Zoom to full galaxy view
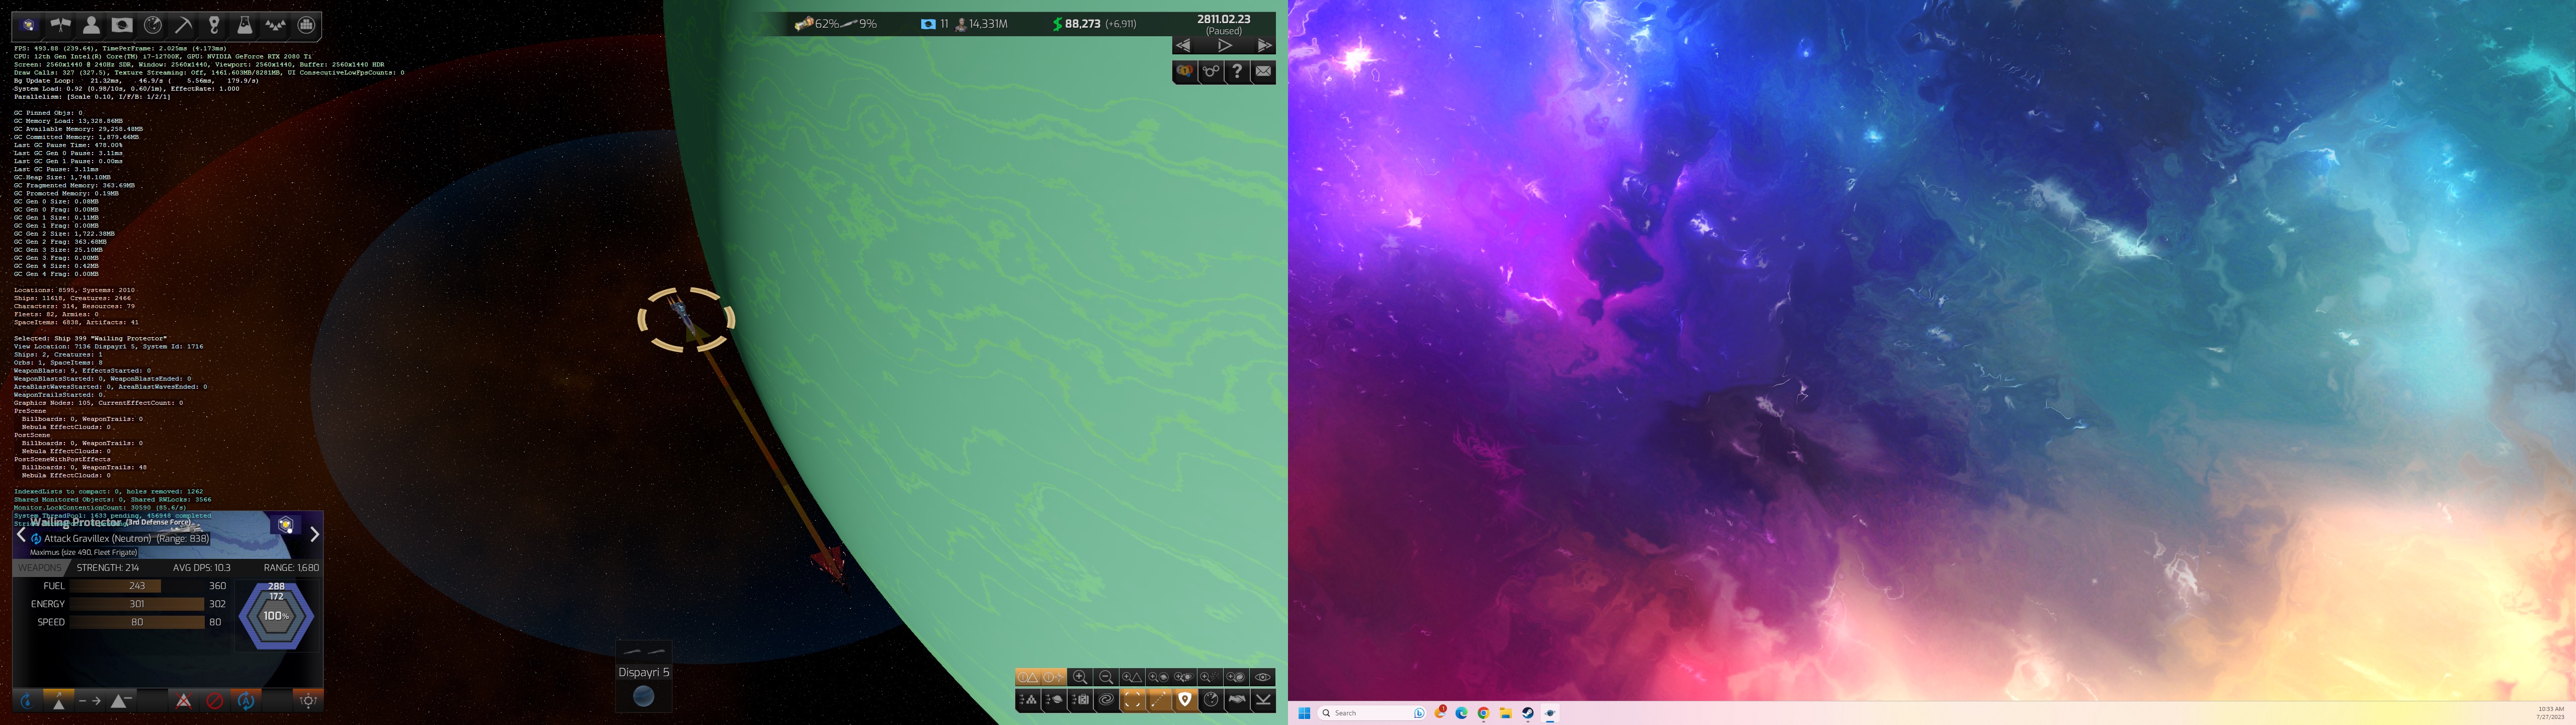The width and height of the screenshot is (2576, 725). (1236, 677)
